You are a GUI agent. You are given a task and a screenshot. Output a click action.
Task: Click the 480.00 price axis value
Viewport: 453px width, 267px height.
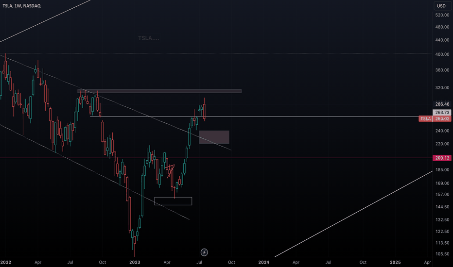(x=442, y=27)
